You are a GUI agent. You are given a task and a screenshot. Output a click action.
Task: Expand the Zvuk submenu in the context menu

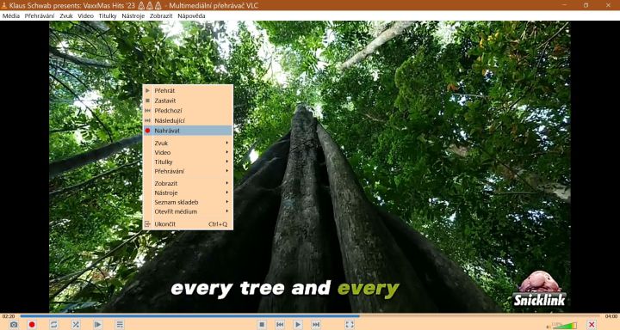click(x=188, y=143)
